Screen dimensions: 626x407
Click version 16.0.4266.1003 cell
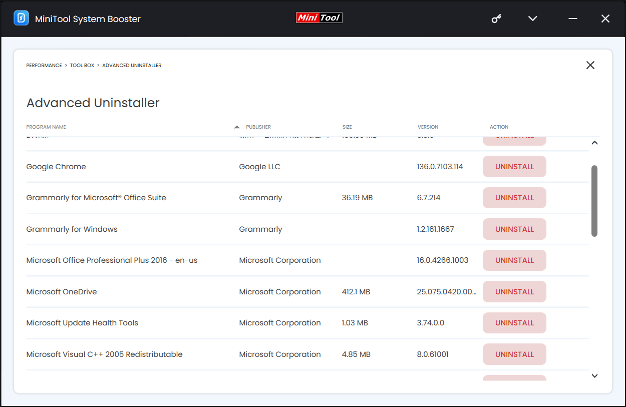coord(443,260)
